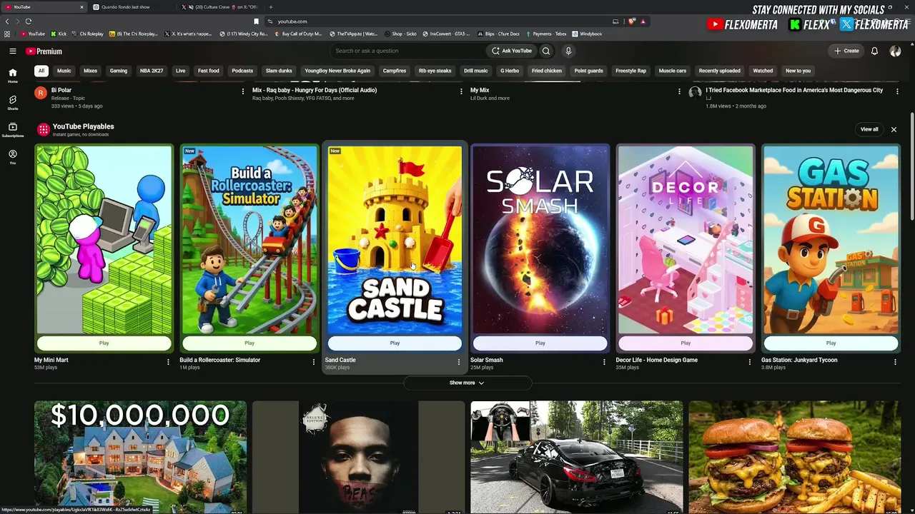
Task: Click View all for YouTube Playables
Action: (x=869, y=129)
